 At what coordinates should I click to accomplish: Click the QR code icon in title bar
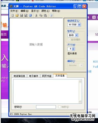pyautogui.click(x=11, y=6)
